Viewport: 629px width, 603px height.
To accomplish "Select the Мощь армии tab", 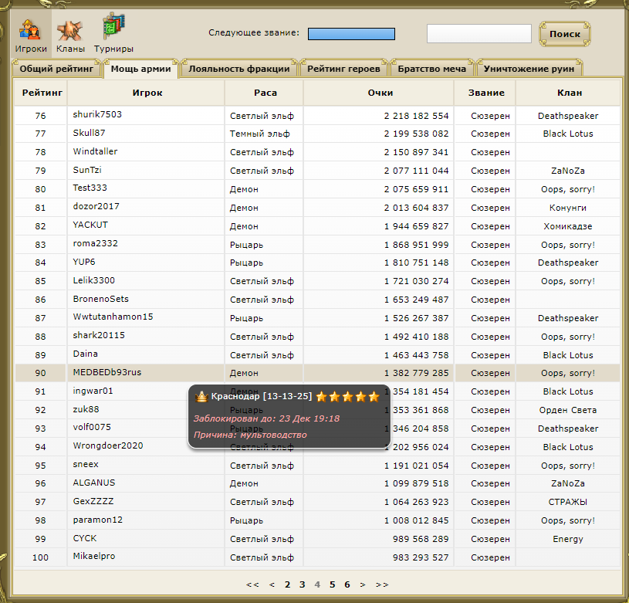I will (140, 69).
